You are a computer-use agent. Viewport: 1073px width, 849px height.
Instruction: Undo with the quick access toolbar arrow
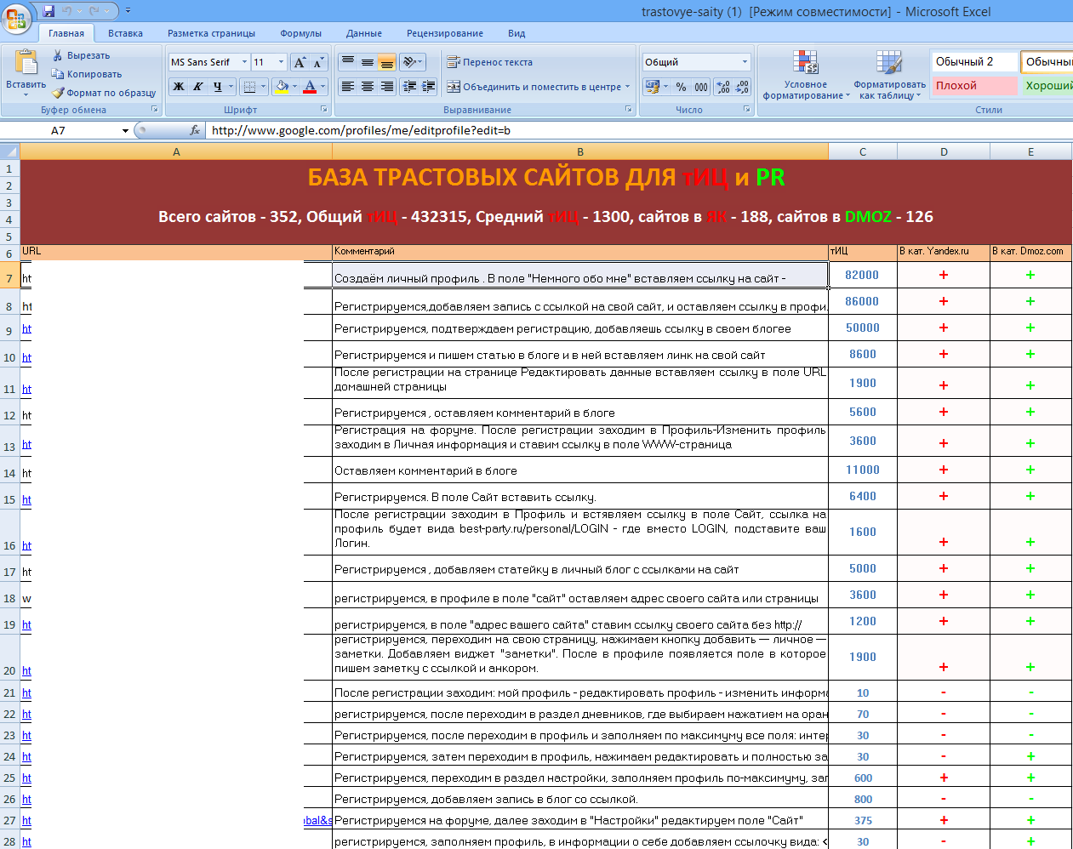[x=67, y=11]
